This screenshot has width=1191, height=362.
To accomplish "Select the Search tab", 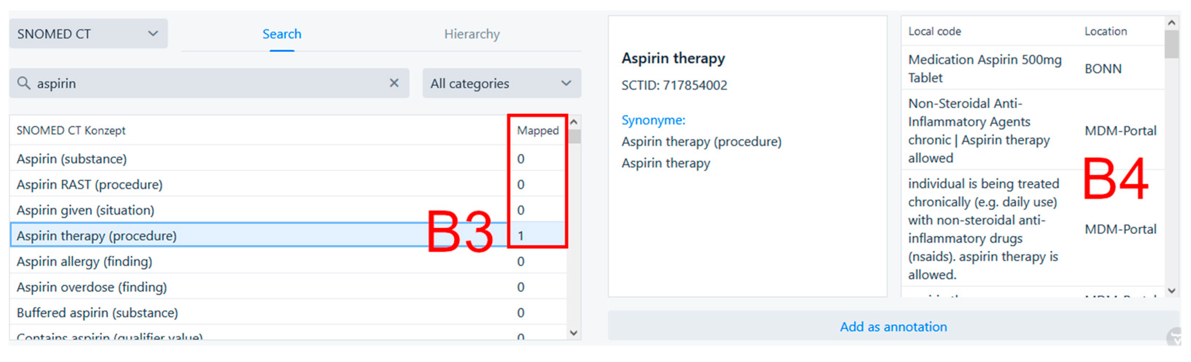I will (x=282, y=34).
